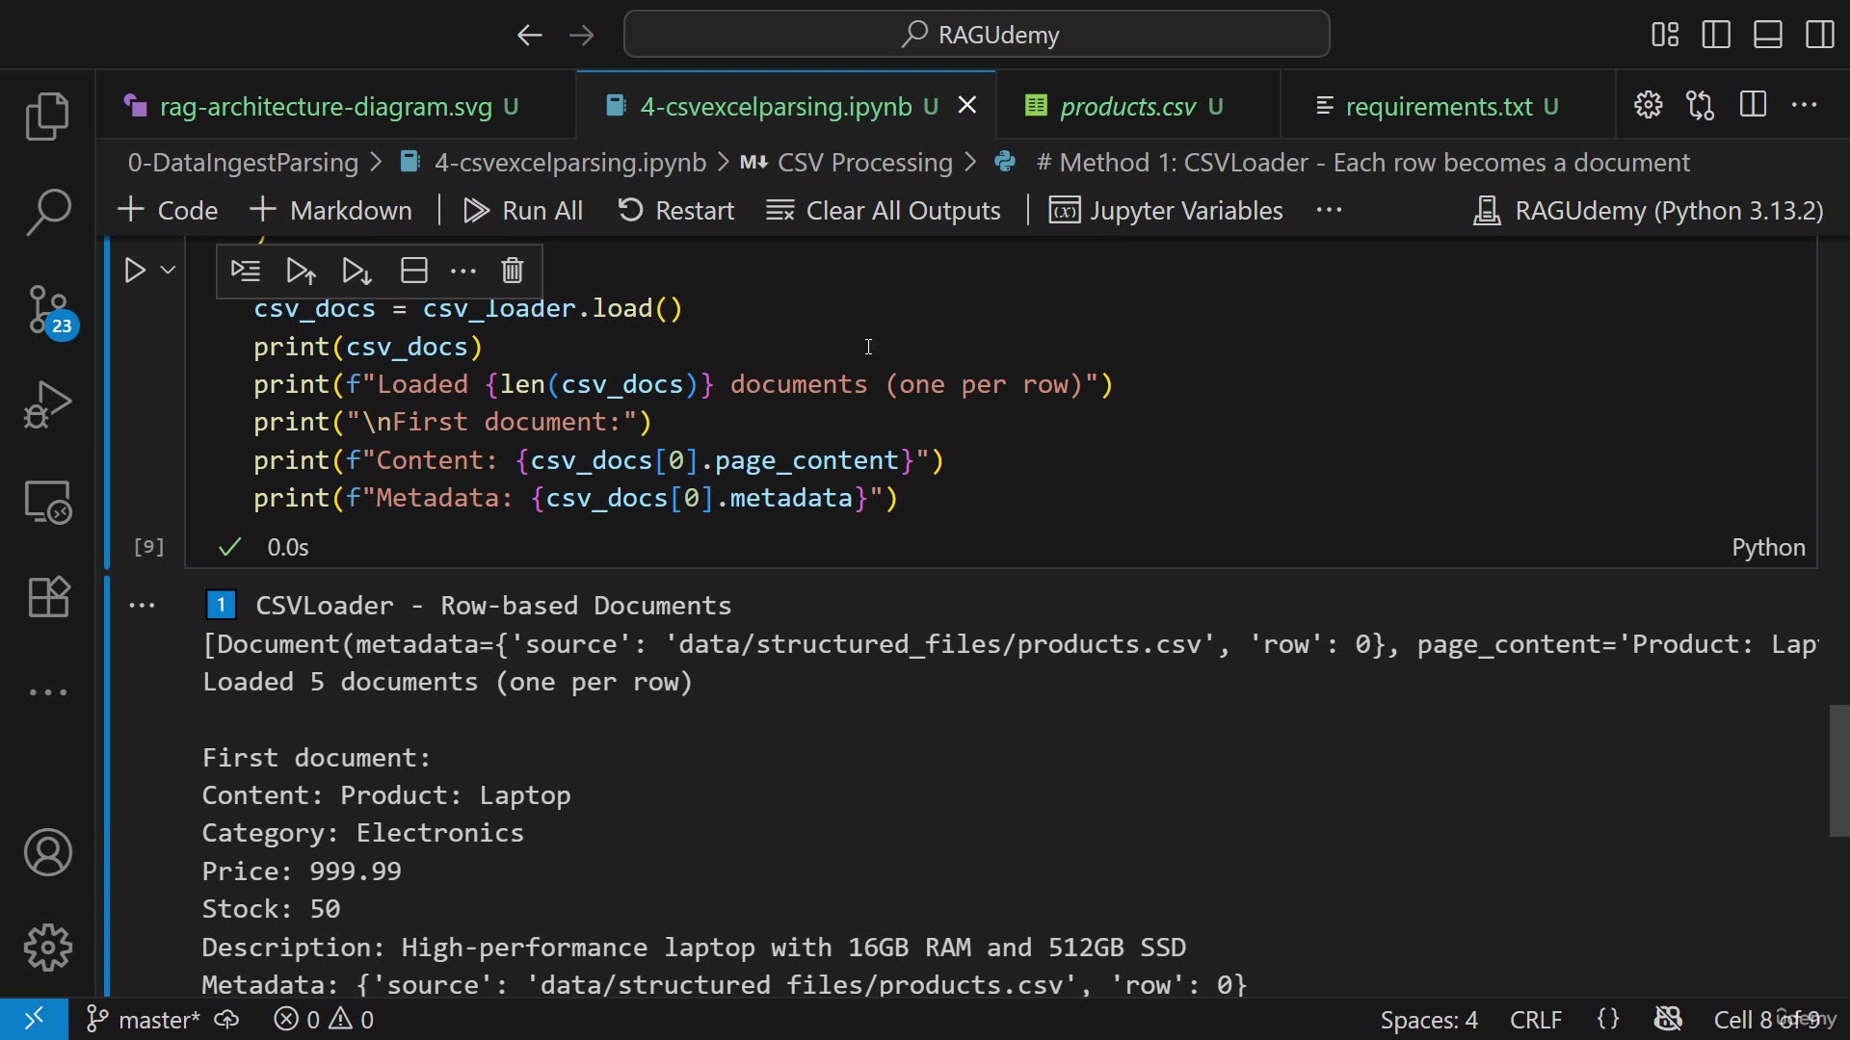This screenshot has height=1040, width=1850.
Task: Delete the selected notebook cell
Action: [x=512, y=271]
